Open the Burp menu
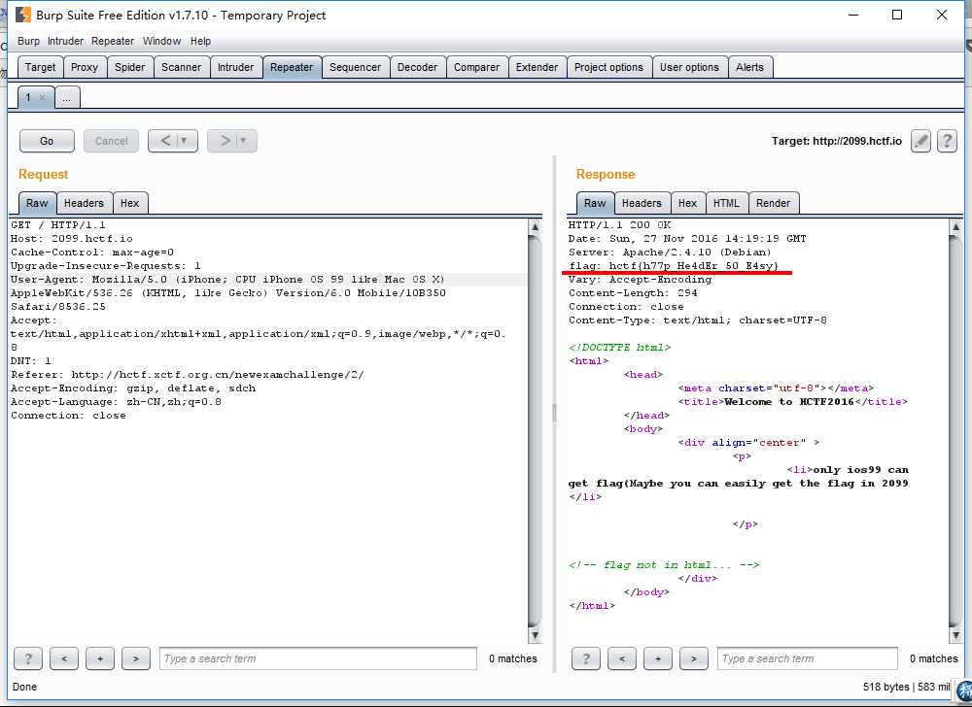 coord(28,41)
